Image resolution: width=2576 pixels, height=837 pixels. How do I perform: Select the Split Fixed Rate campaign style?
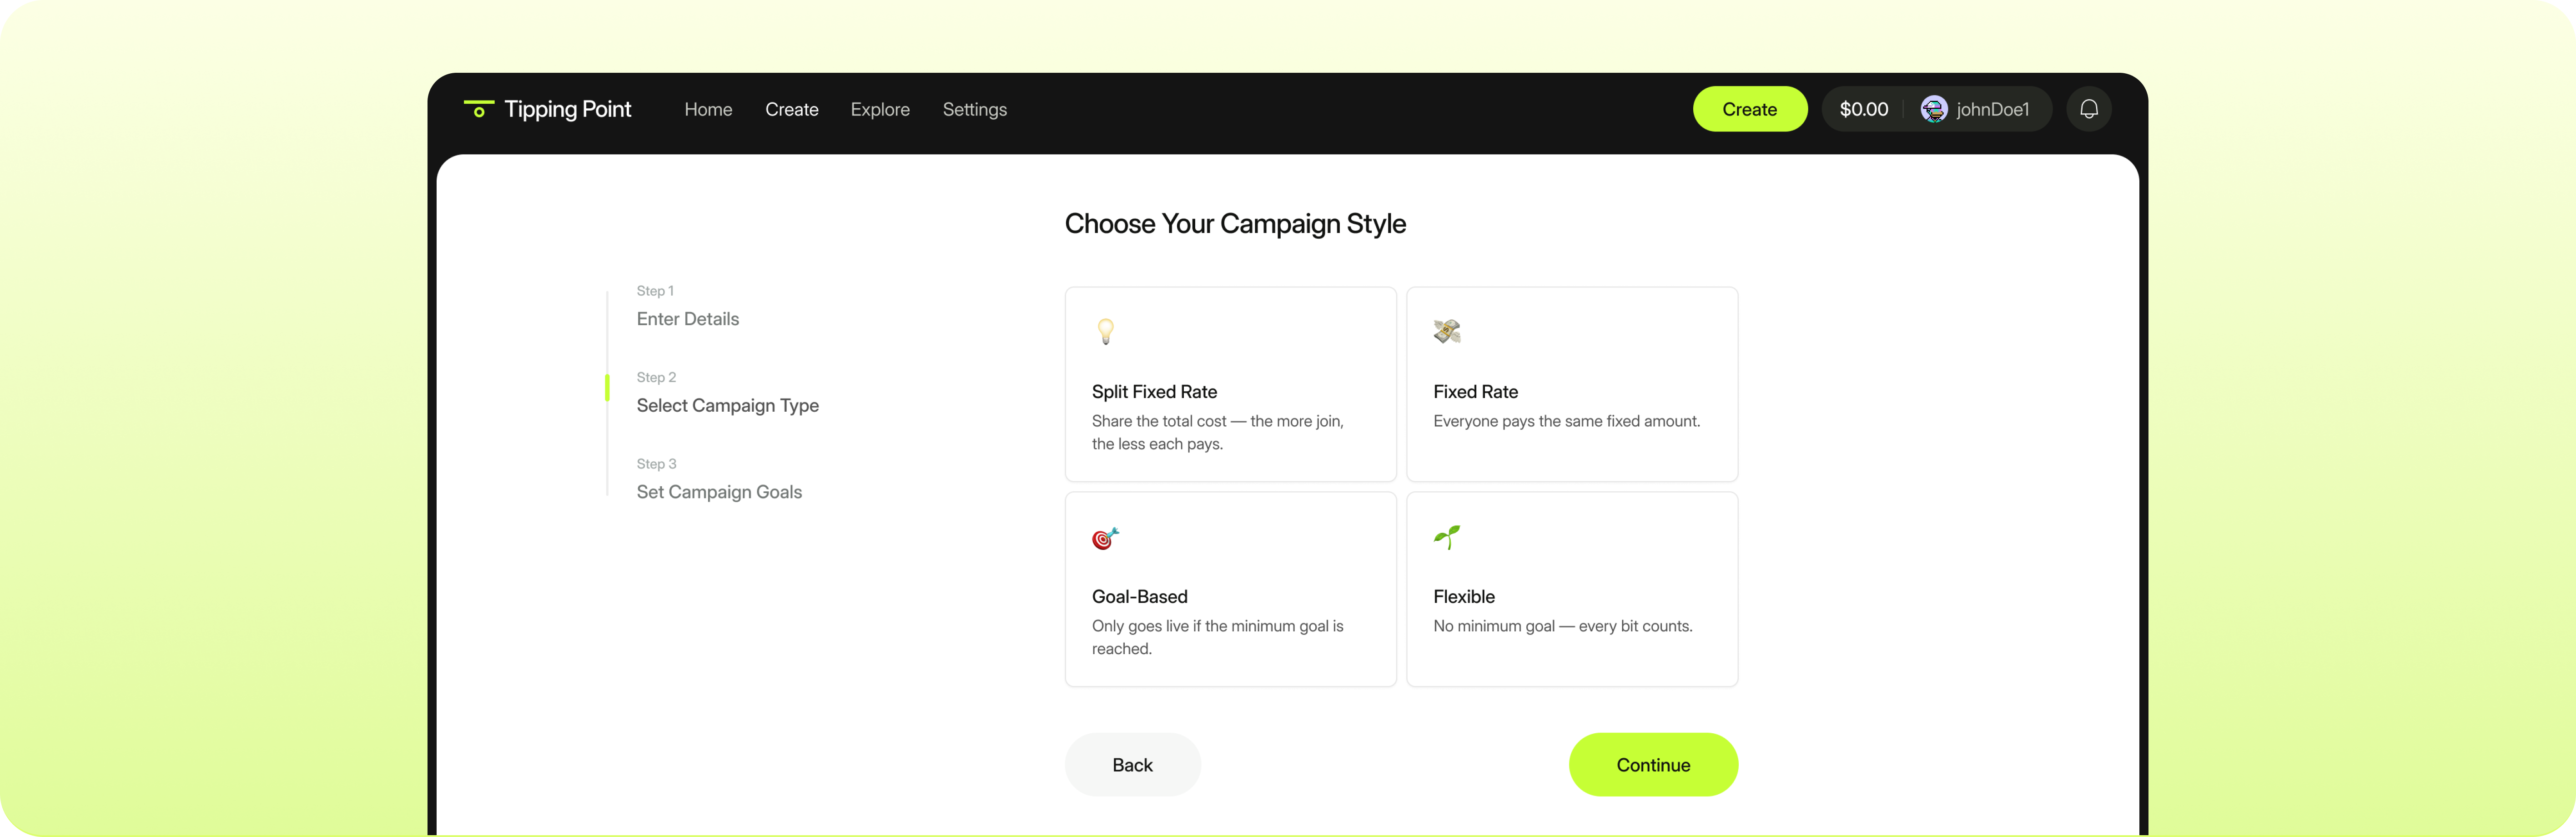click(x=1230, y=385)
